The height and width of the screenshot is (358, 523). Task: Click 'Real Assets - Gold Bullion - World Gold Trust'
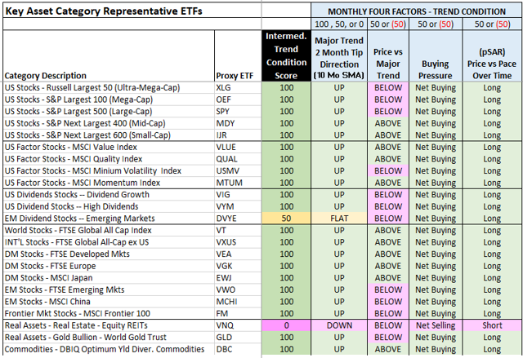tap(85, 338)
